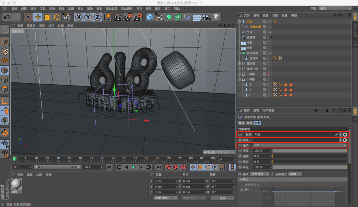Viewport: 358px width, 207px height.
Task: Click the X position input field
Action: pyautogui.click(x=166, y=181)
